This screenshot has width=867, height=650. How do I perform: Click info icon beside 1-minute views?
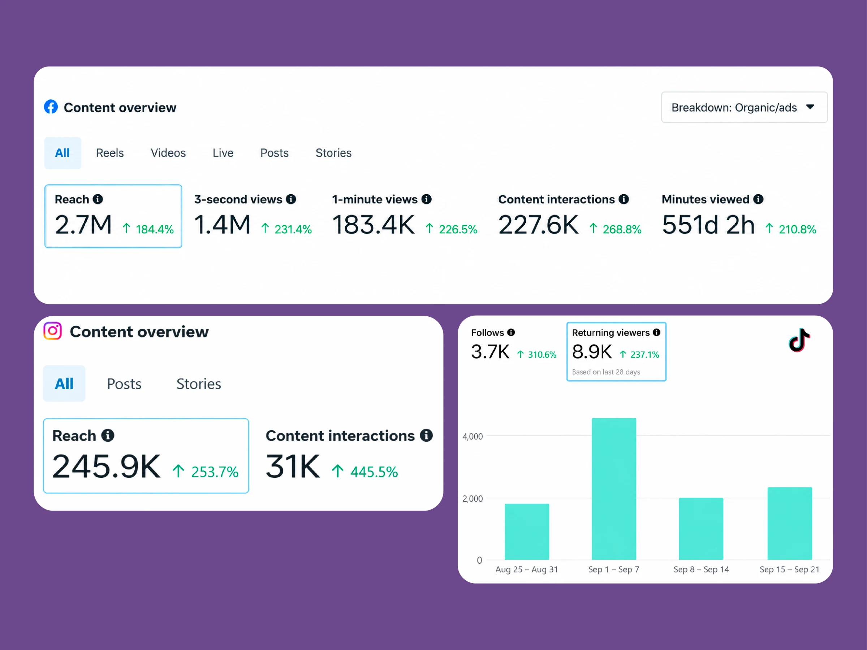[426, 199]
